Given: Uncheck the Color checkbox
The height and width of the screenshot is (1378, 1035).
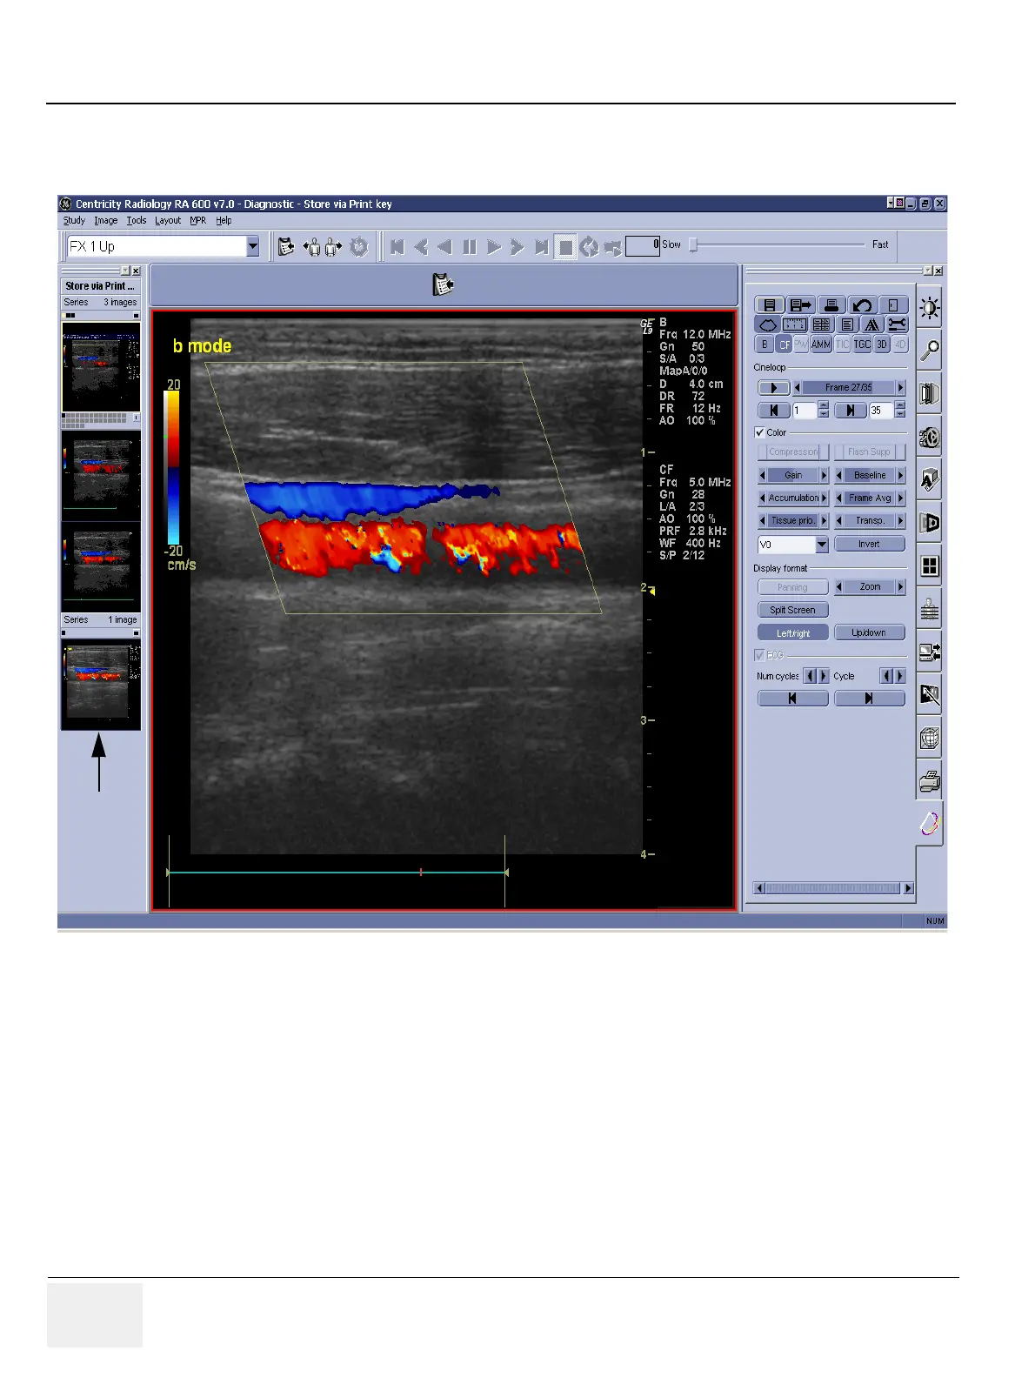Looking at the screenshot, I should 760,432.
